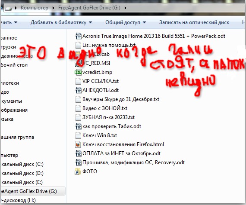This screenshot has height=205, width=246.
Task: Open the DVD drive (H:) in sidebar
Action: pyautogui.click(x=18, y=200)
